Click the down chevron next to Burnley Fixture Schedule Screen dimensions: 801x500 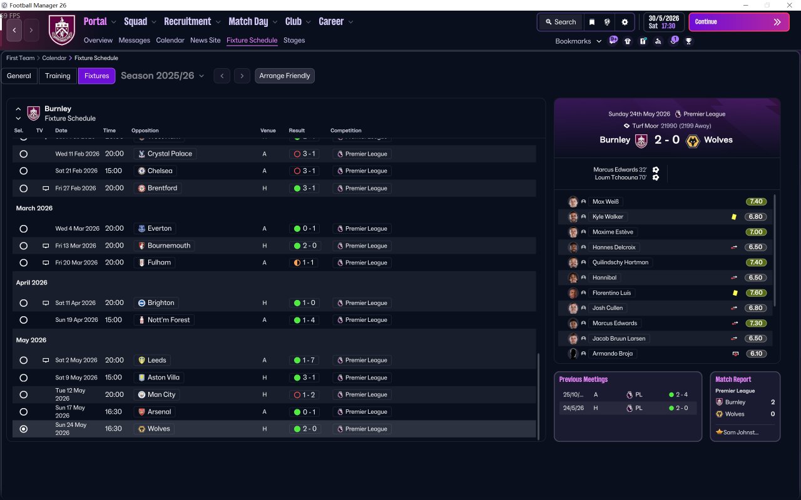tap(18, 118)
